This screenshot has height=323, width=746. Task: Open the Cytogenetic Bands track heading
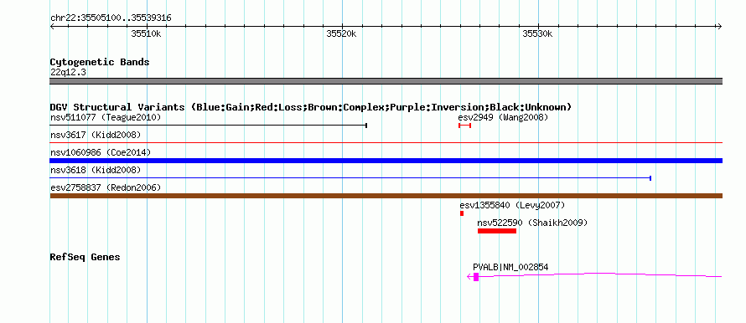point(100,62)
